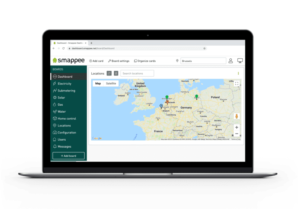Zoom in on the map

[237, 127]
